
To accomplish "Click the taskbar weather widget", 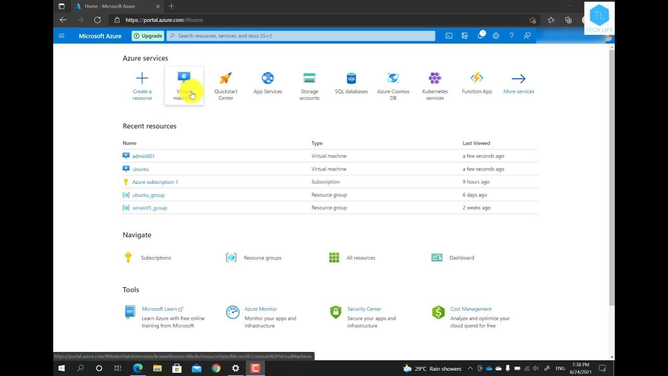I will [x=433, y=368].
